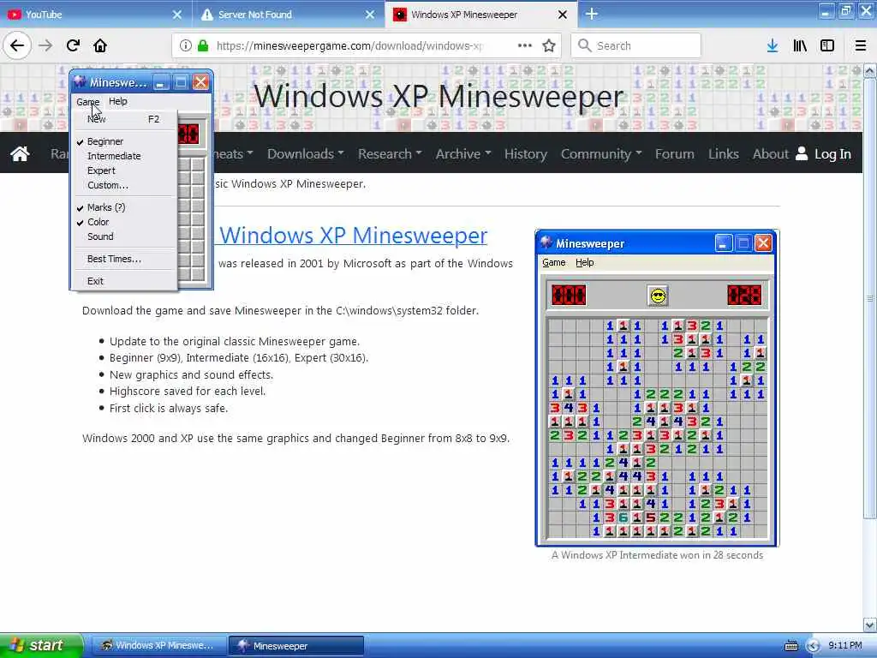This screenshot has width=877, height=658.
Task: Click the Minesweeper mine icon in the title bar
Action: tap(80, 82)
